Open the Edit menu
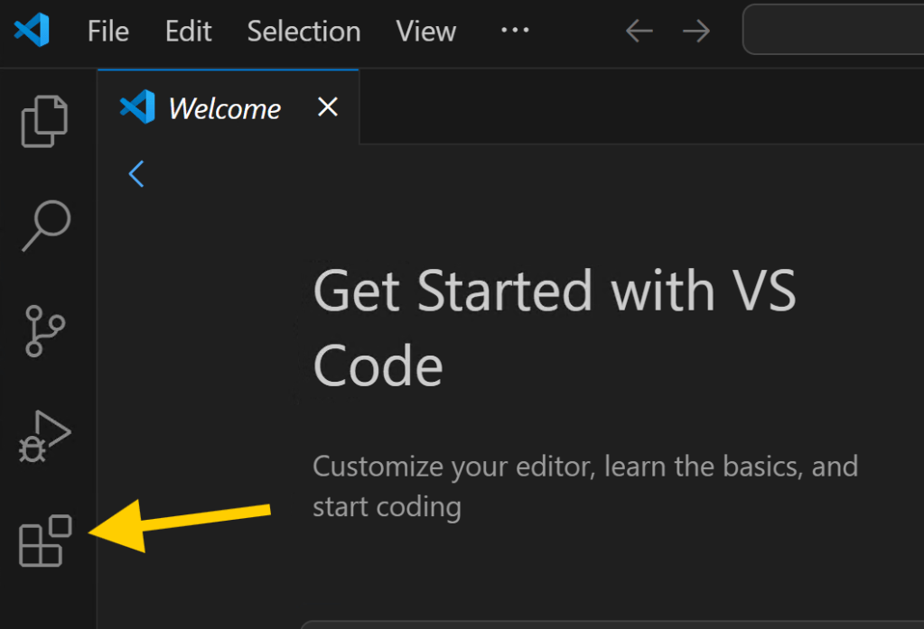 (x=188, y=32)
